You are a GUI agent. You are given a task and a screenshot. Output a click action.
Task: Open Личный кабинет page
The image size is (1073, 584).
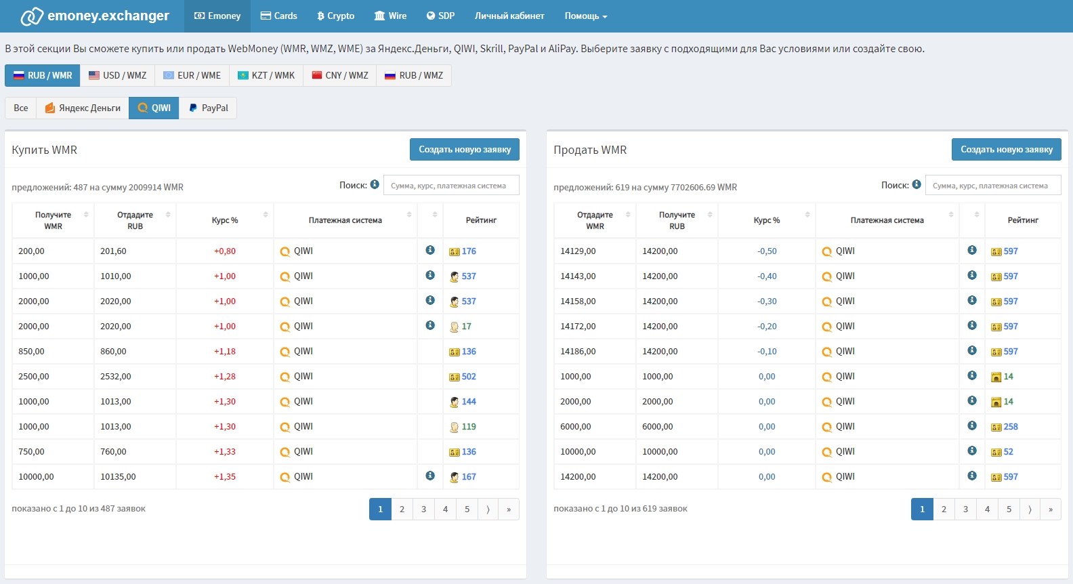[x=509, y=16]
